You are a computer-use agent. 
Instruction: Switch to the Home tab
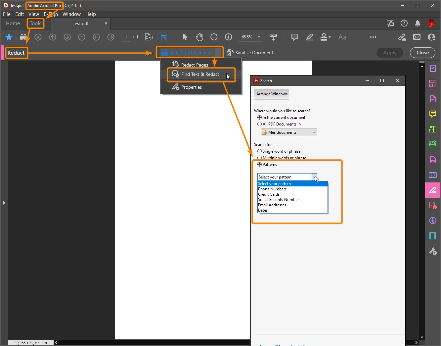tap(13, 24)
